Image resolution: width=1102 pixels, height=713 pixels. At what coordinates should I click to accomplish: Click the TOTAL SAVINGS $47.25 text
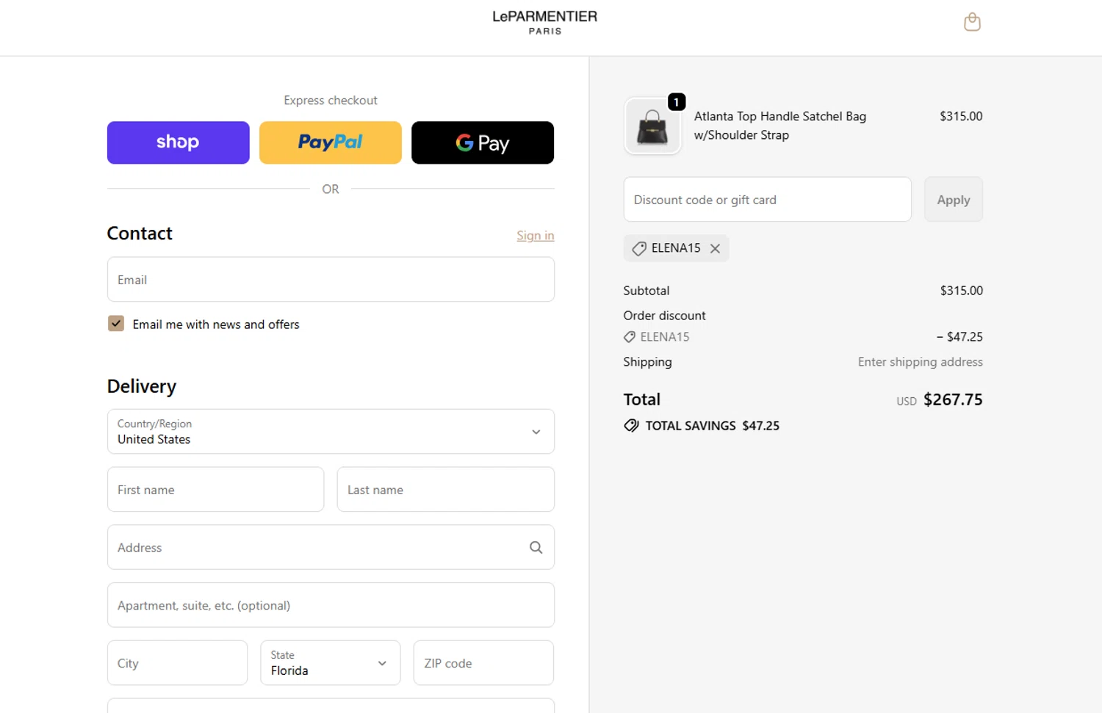point(713,426)
